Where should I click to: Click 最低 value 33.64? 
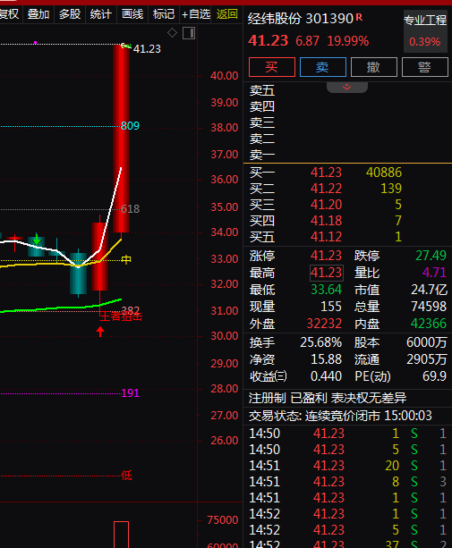point(326,290)
